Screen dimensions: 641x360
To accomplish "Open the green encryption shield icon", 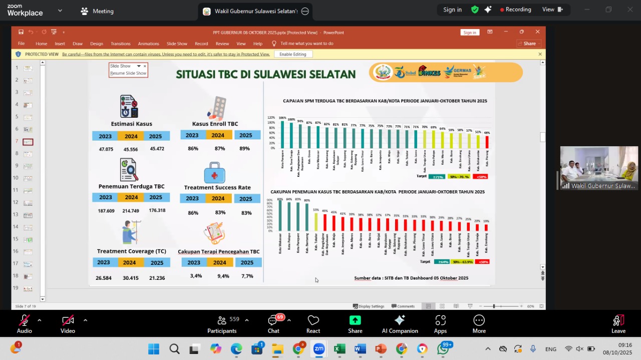I will click(x=475, y=10).
